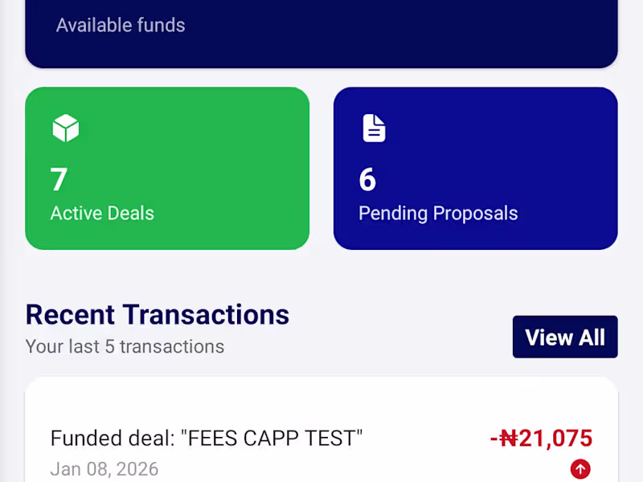Click the red up-arrow transaction icon

(580, 468)
